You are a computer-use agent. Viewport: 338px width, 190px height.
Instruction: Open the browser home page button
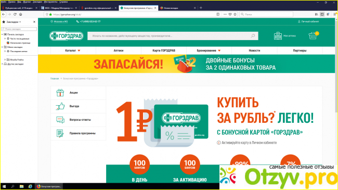21,14
